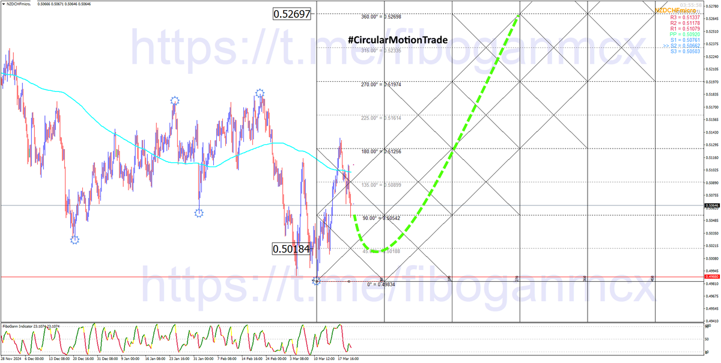
Task: Select the swing-low gear marker near 31 Jan
Action: 199,212
